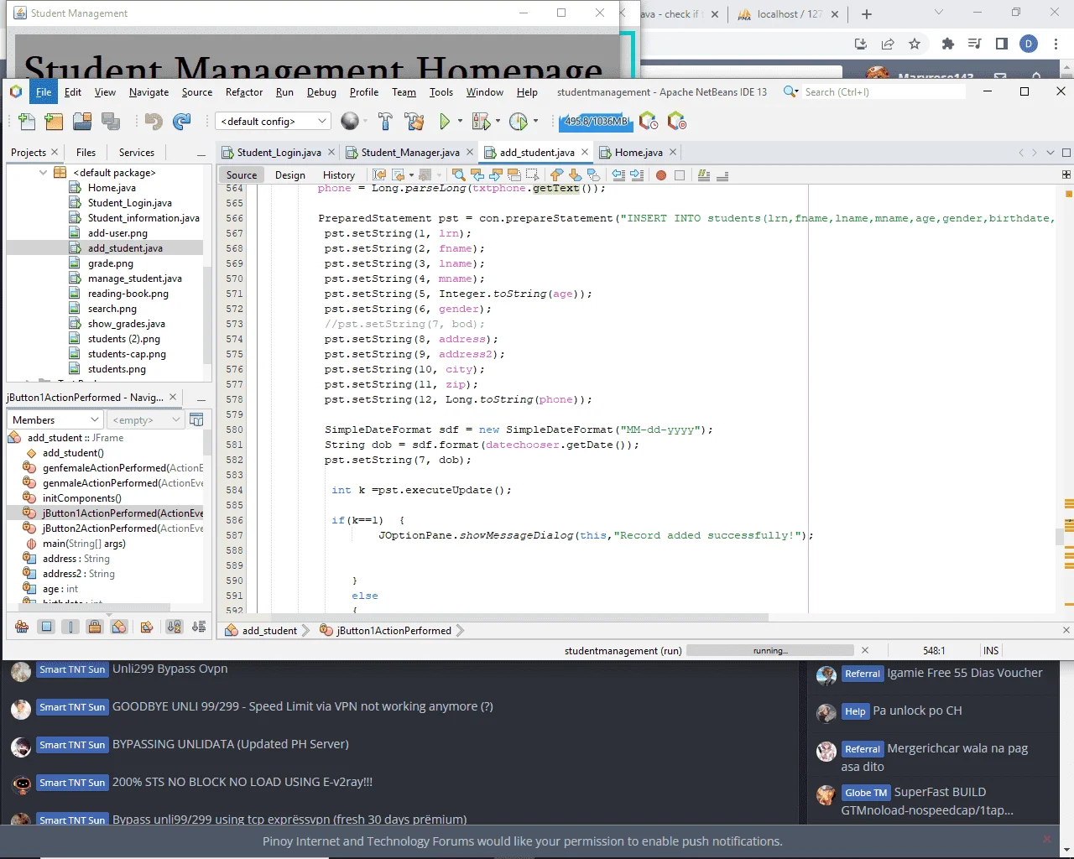Viewport: 1074px width, 859px height.
Task: Click the red Start Macro Recording icon
Action: tap(661, 175)
